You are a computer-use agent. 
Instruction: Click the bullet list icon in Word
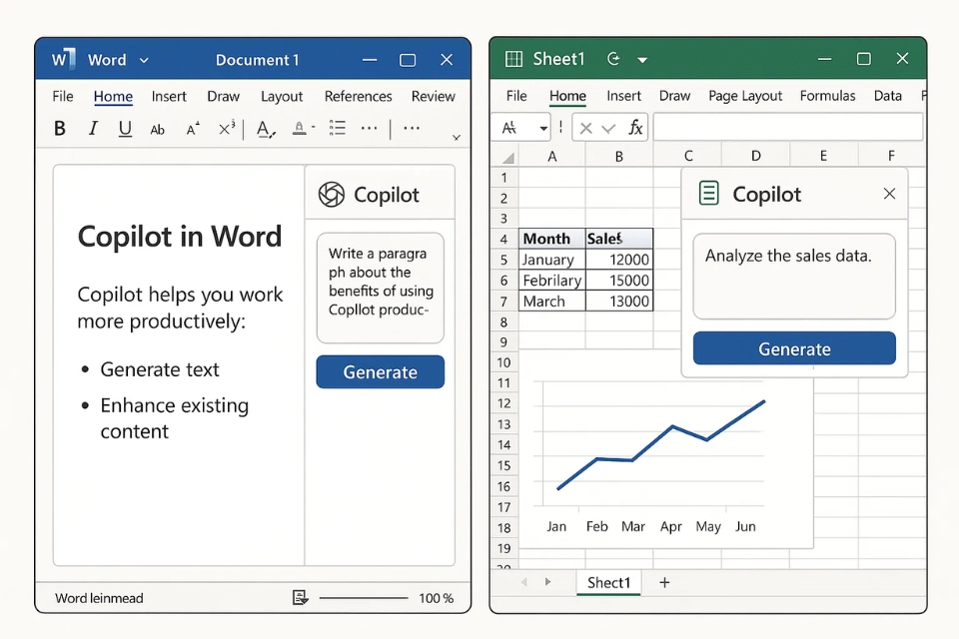pyautogui.click(x=337, y=128)
